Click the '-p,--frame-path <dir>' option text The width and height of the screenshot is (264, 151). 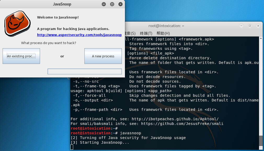(x=98, y=110)
